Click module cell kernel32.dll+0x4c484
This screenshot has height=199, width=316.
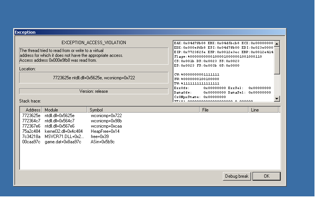pyautogui.click(x=64, y=131)
